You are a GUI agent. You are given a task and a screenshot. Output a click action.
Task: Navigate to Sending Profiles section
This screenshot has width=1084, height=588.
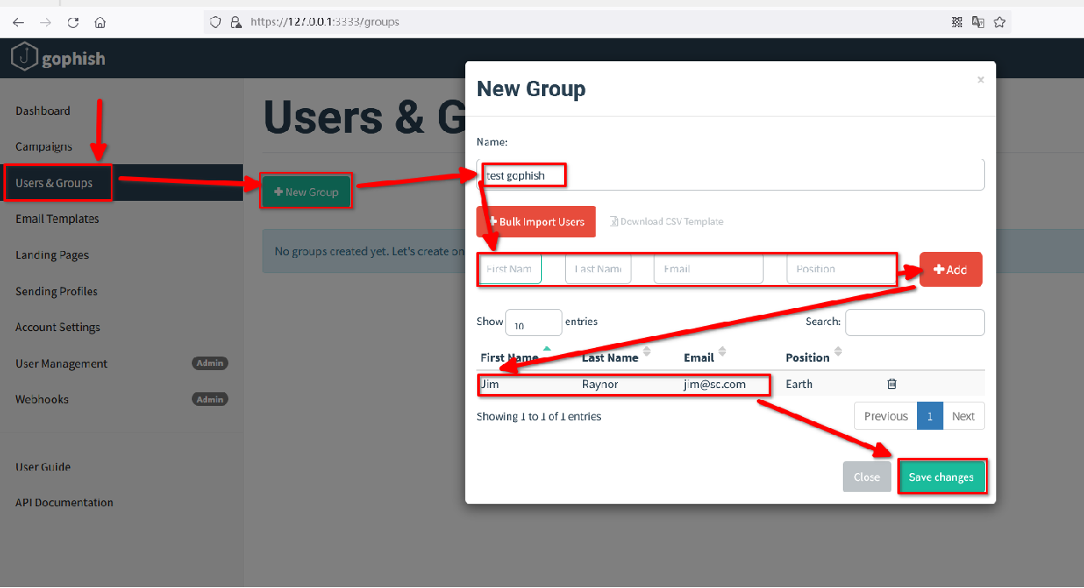coord(56,291)
